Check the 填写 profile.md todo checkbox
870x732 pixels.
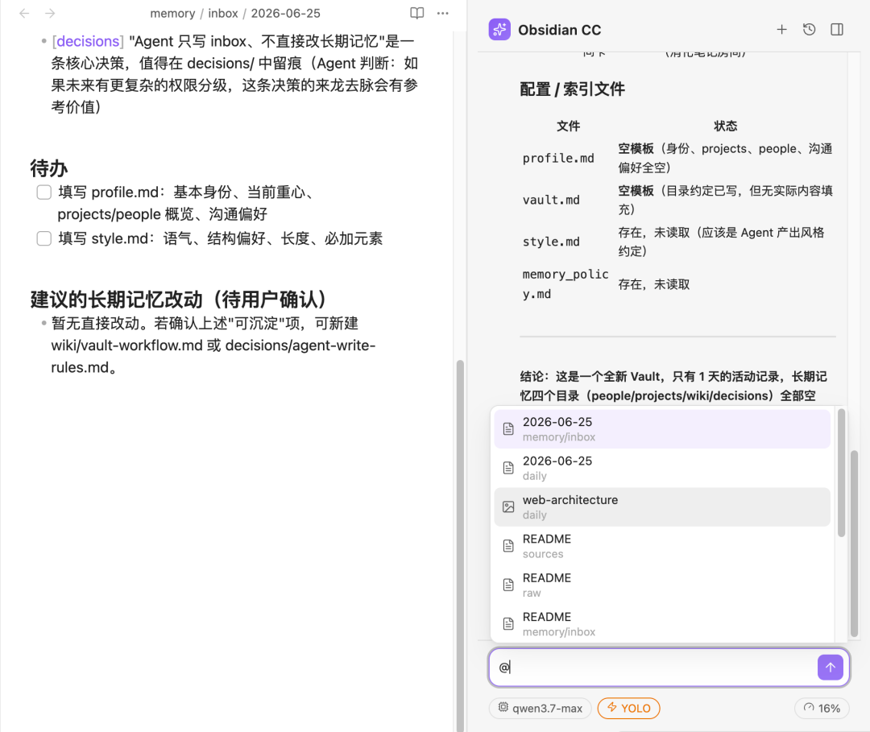pos(43,192)
